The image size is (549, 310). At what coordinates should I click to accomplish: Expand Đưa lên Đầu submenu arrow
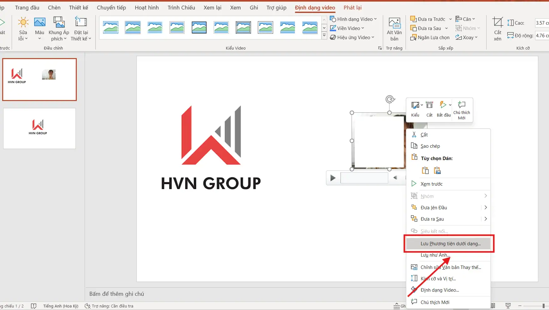[486, 208]
